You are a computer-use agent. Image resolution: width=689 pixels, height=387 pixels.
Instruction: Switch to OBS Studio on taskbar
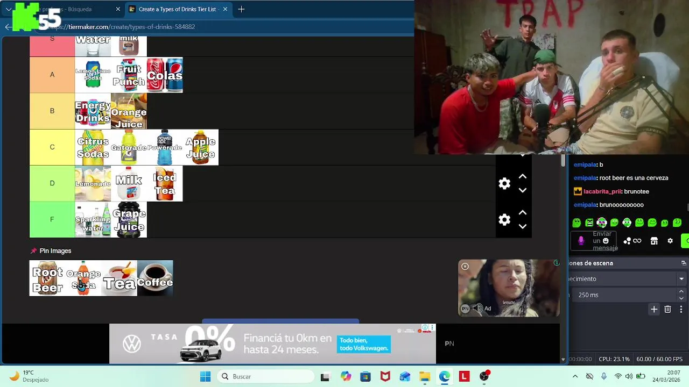(484, 376)
